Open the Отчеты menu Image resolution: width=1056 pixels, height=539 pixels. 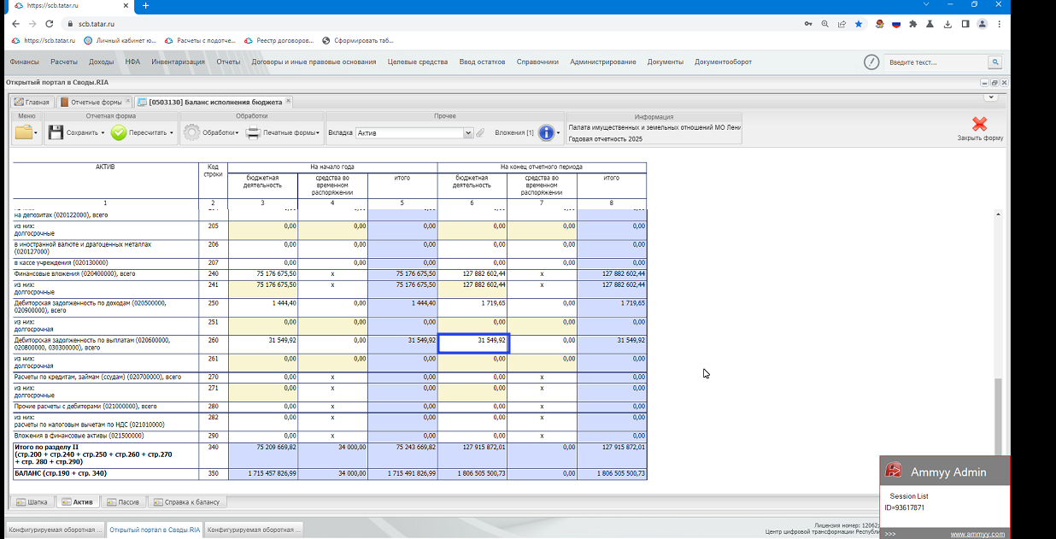[x=228, y=62]
